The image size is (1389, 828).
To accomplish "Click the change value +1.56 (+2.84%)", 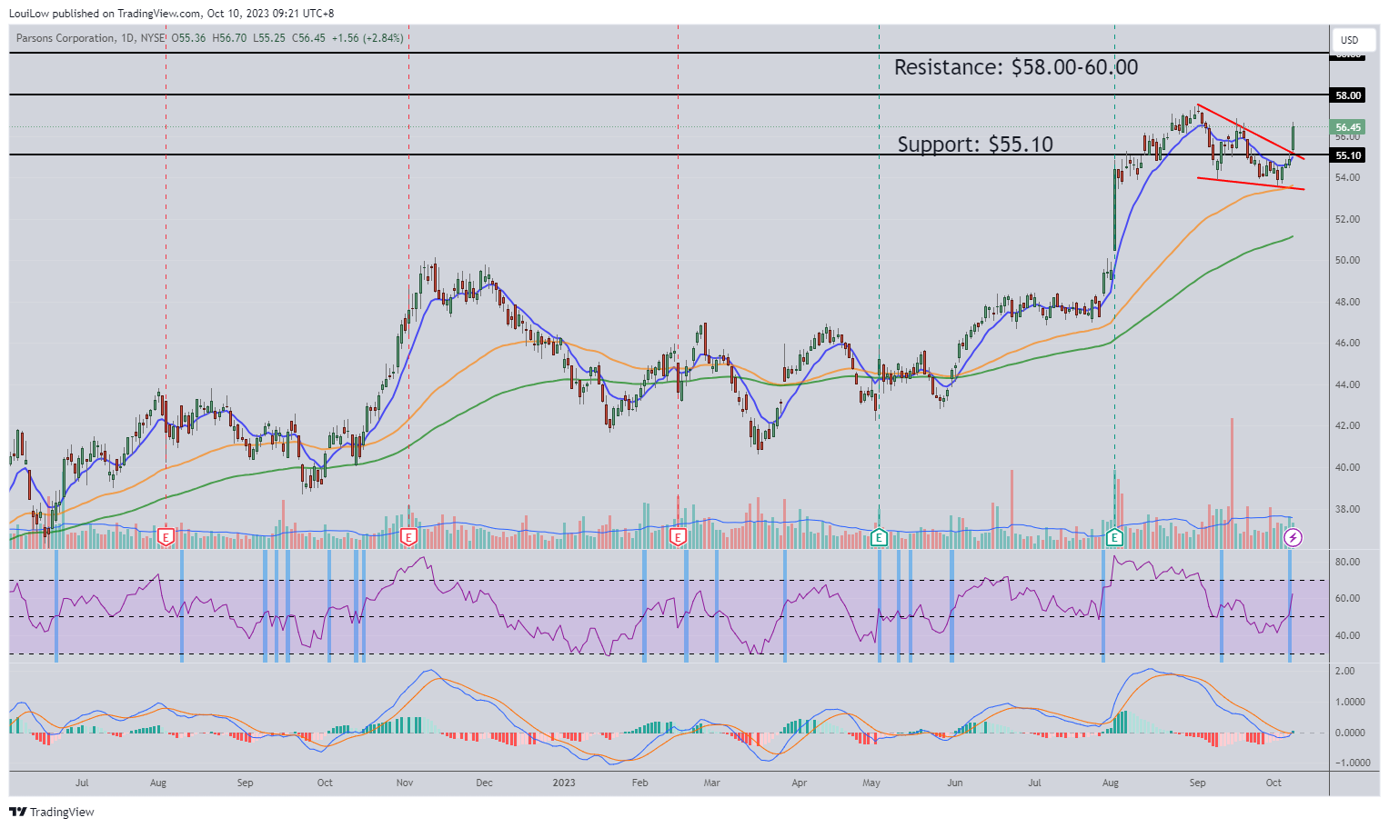I will pos(367,38).
